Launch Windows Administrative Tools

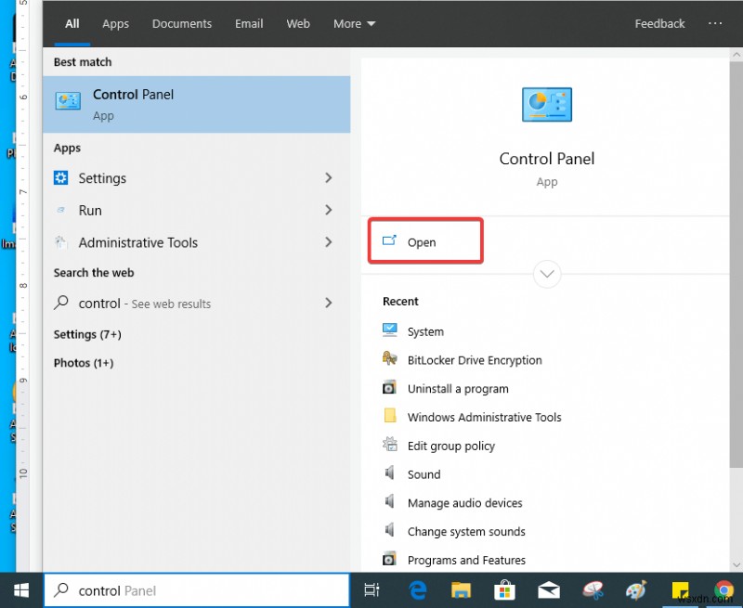tap(484, 417)
